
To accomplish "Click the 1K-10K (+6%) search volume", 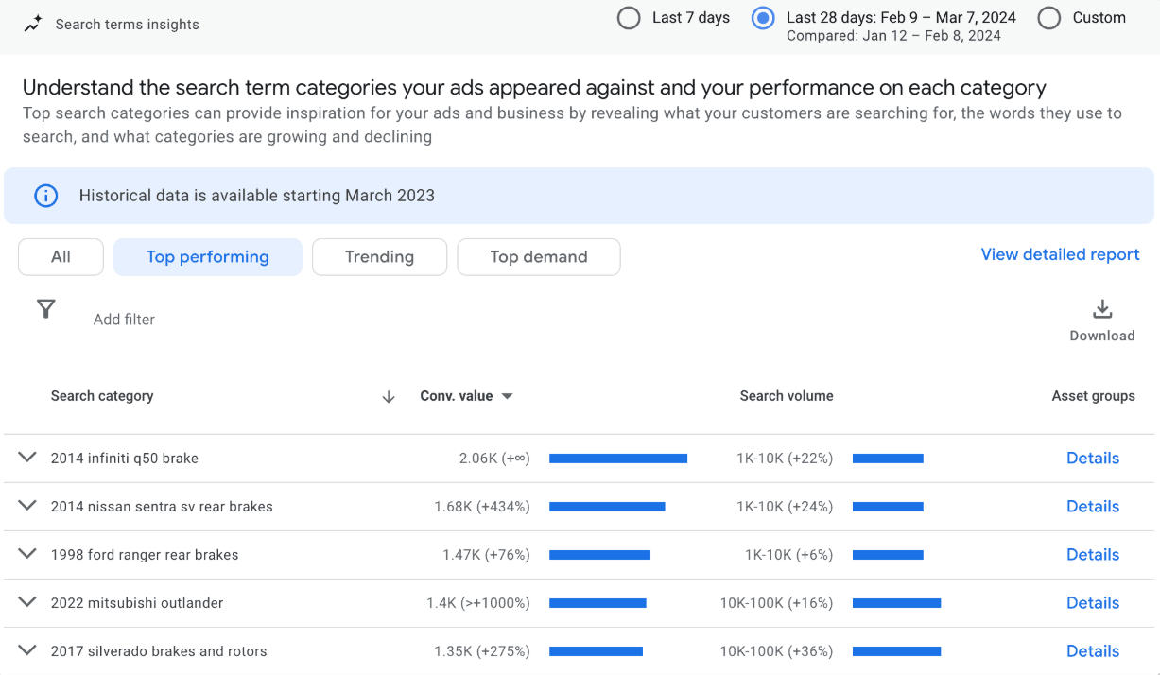I will [788, 555].
